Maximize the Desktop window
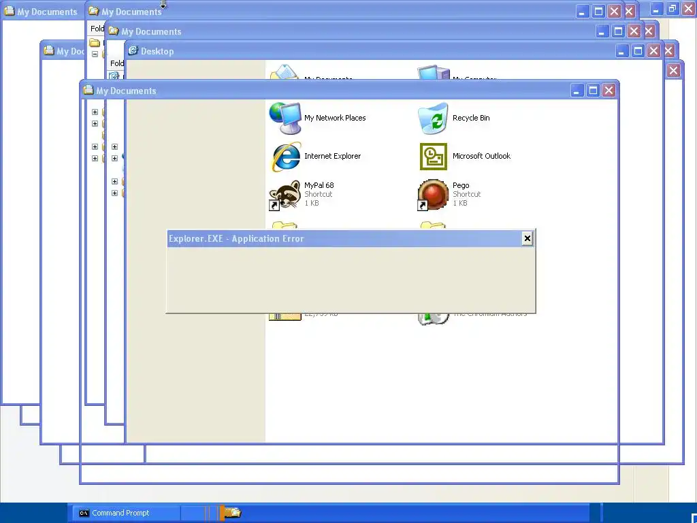697x523 pixels. coord(638,51)
